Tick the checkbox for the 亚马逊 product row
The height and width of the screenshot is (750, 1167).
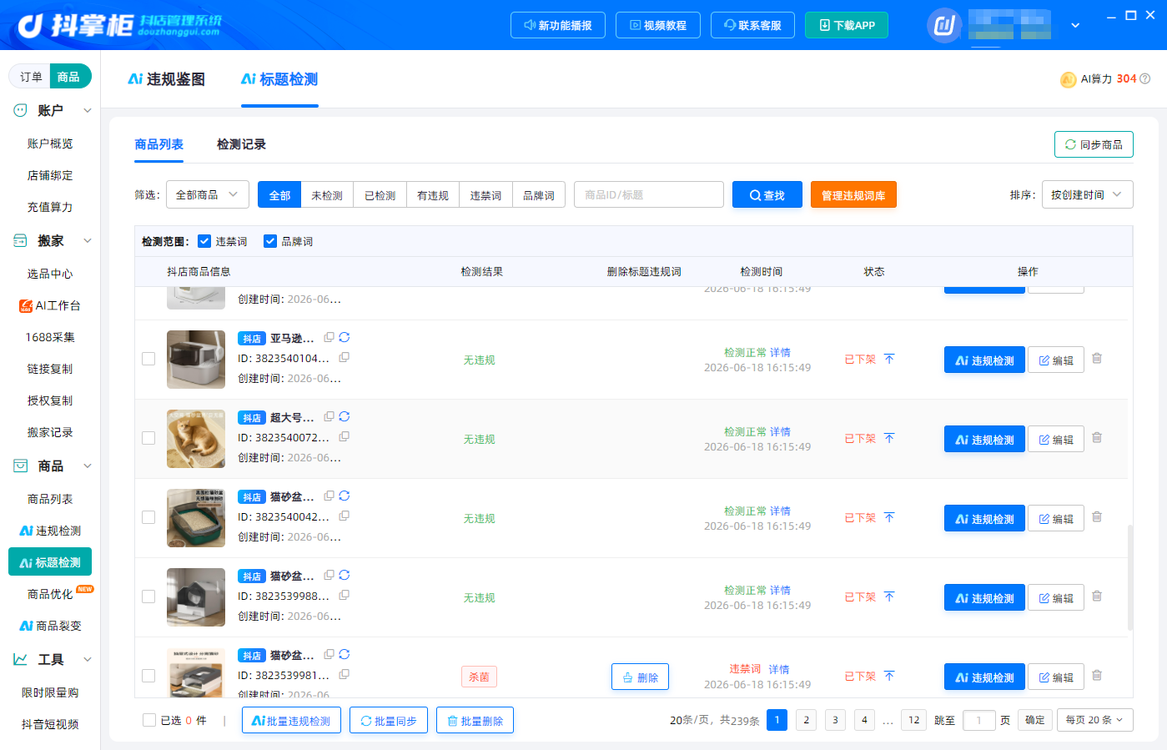click(148, 359)
